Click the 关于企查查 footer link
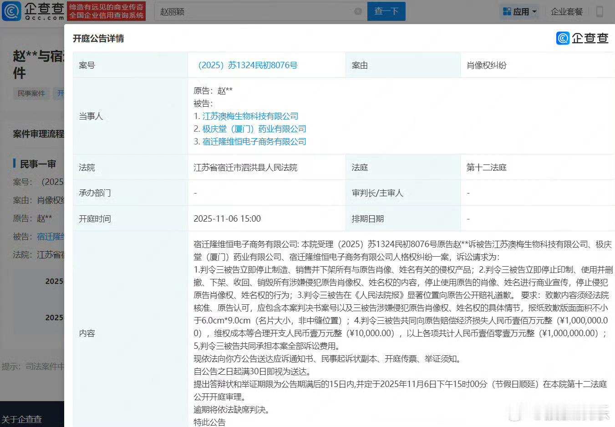Image resolution: width=615 pixels, height=427 pixels. point(21,419)
